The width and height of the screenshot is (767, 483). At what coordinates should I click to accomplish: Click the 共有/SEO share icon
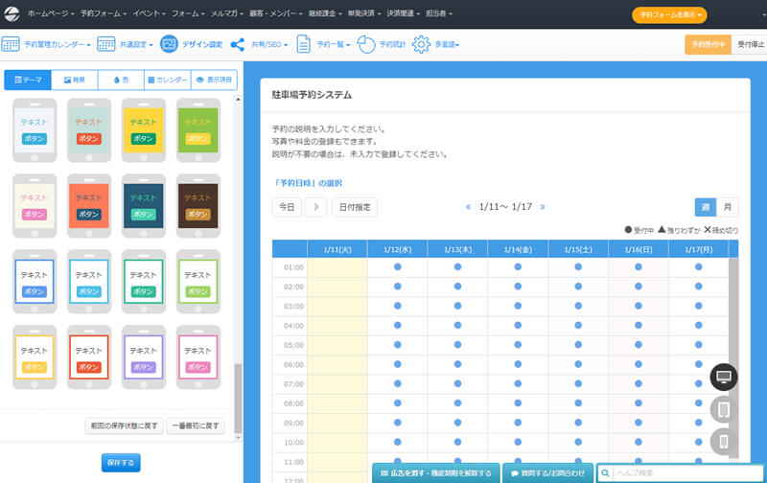coord(238,44)
